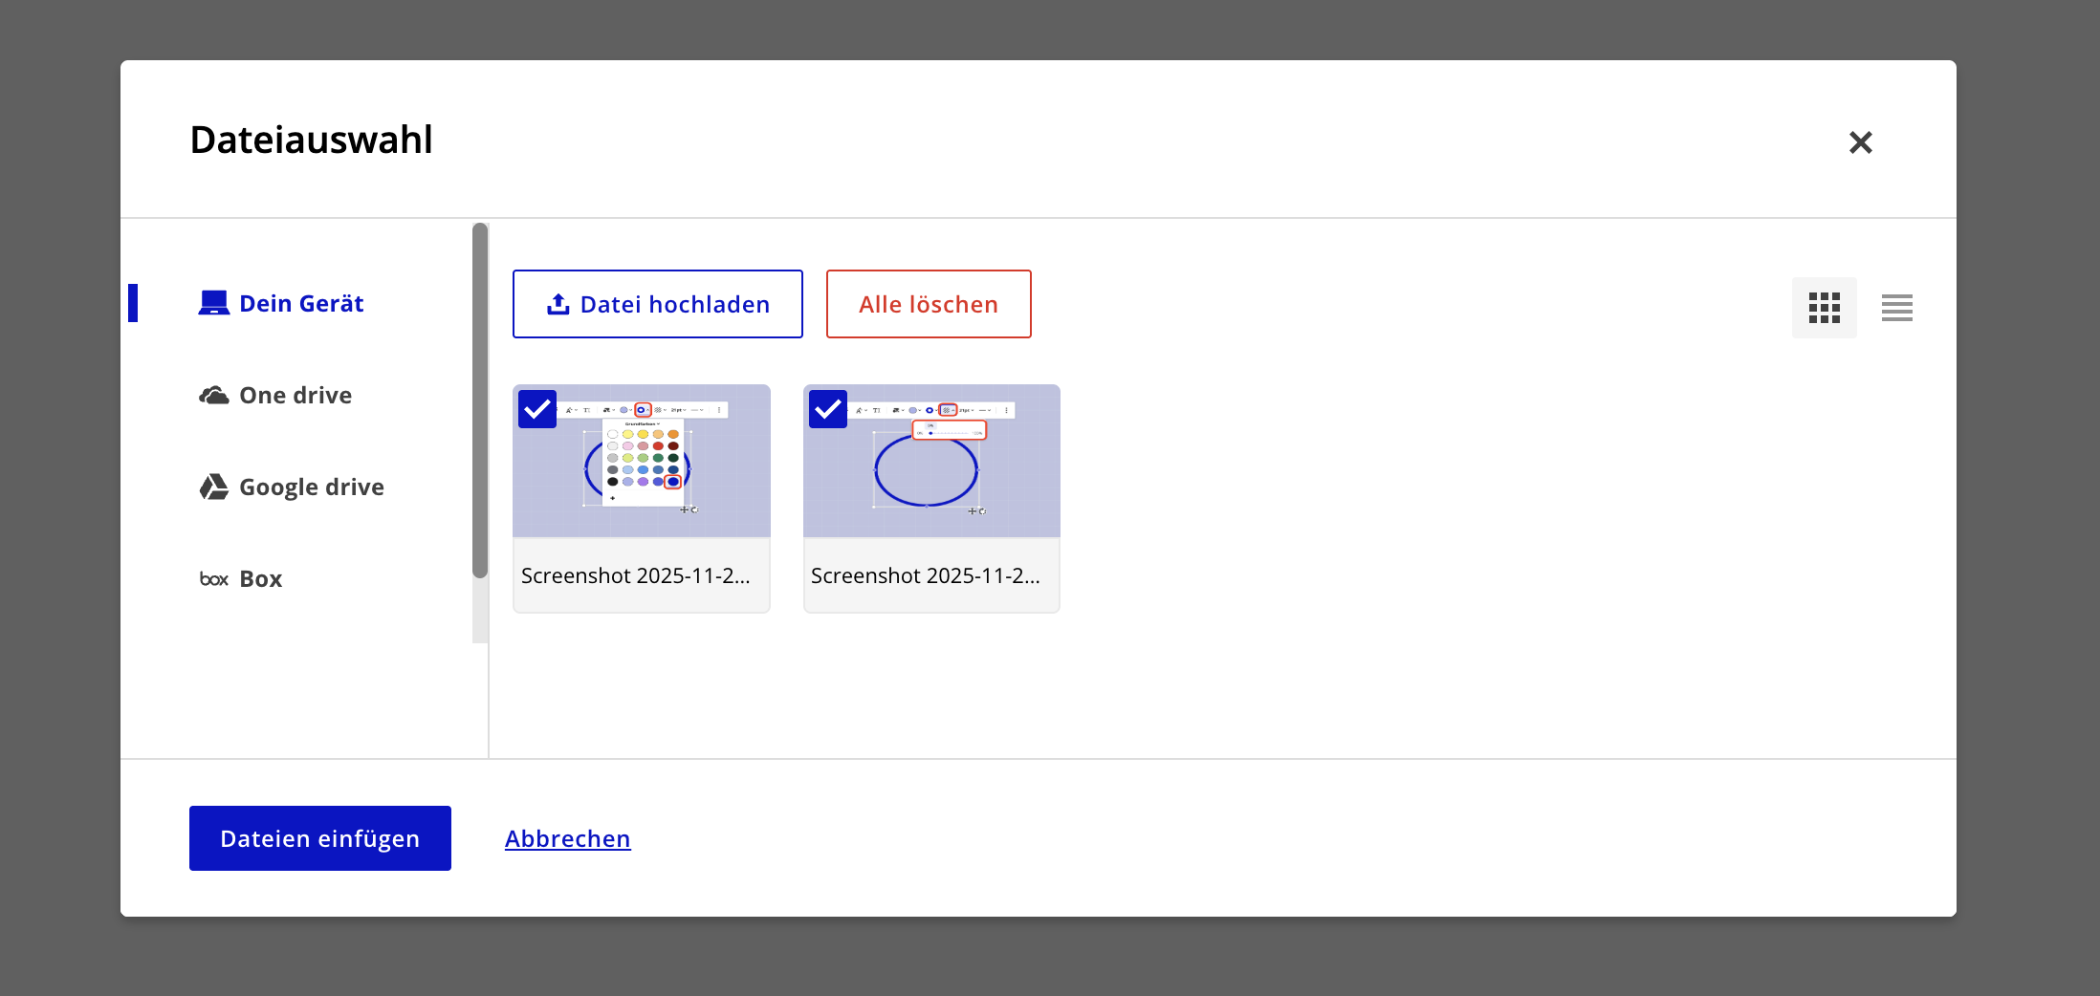This screenshot has height=996, width=2100.
Task: Click Alle löschen to remove all files
Action: [x=929, y=304]
